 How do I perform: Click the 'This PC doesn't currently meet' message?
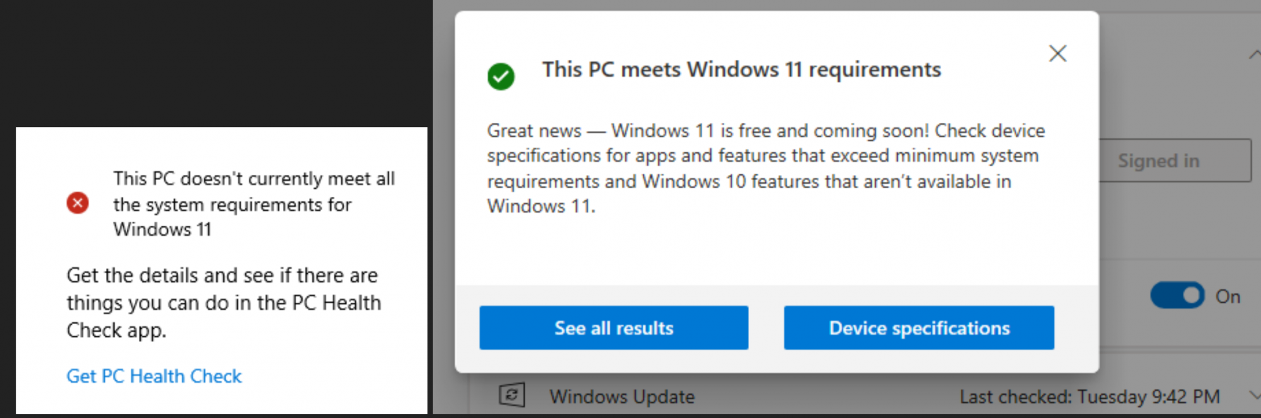point(253,203)
